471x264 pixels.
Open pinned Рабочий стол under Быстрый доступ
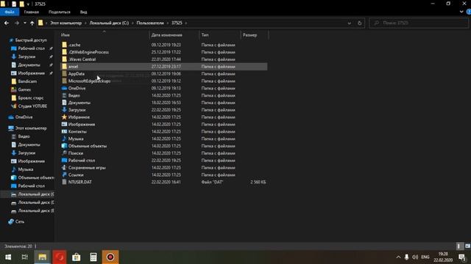[x=31, y=48]
